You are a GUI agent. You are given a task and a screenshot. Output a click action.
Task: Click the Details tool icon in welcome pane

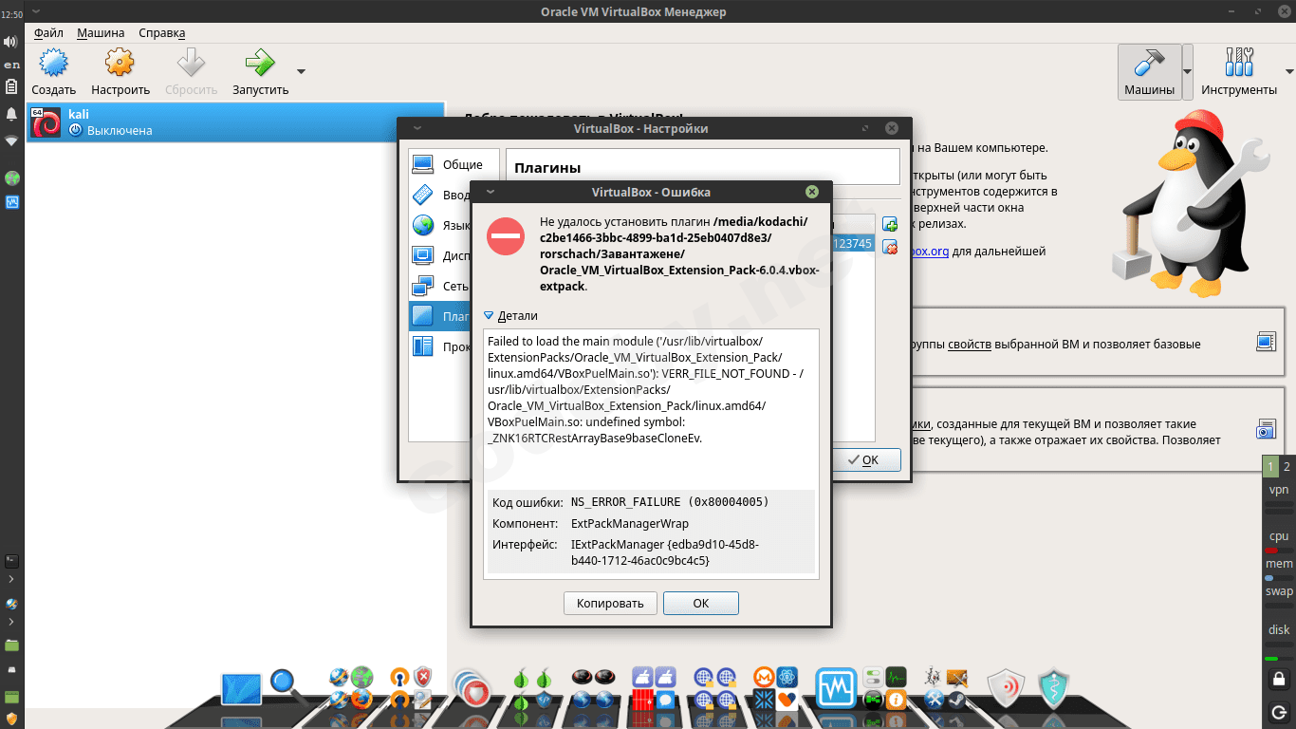(1266, 342)
